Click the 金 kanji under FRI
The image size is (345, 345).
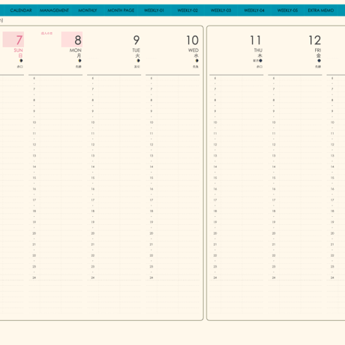(319, 55)
